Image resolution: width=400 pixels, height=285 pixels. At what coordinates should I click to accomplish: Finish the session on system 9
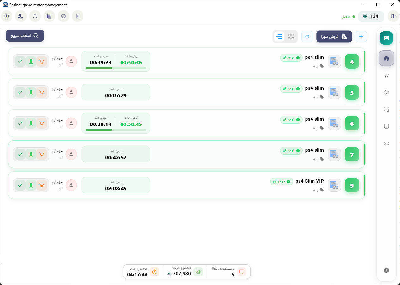pyautogui.click(x=20, y=185)
